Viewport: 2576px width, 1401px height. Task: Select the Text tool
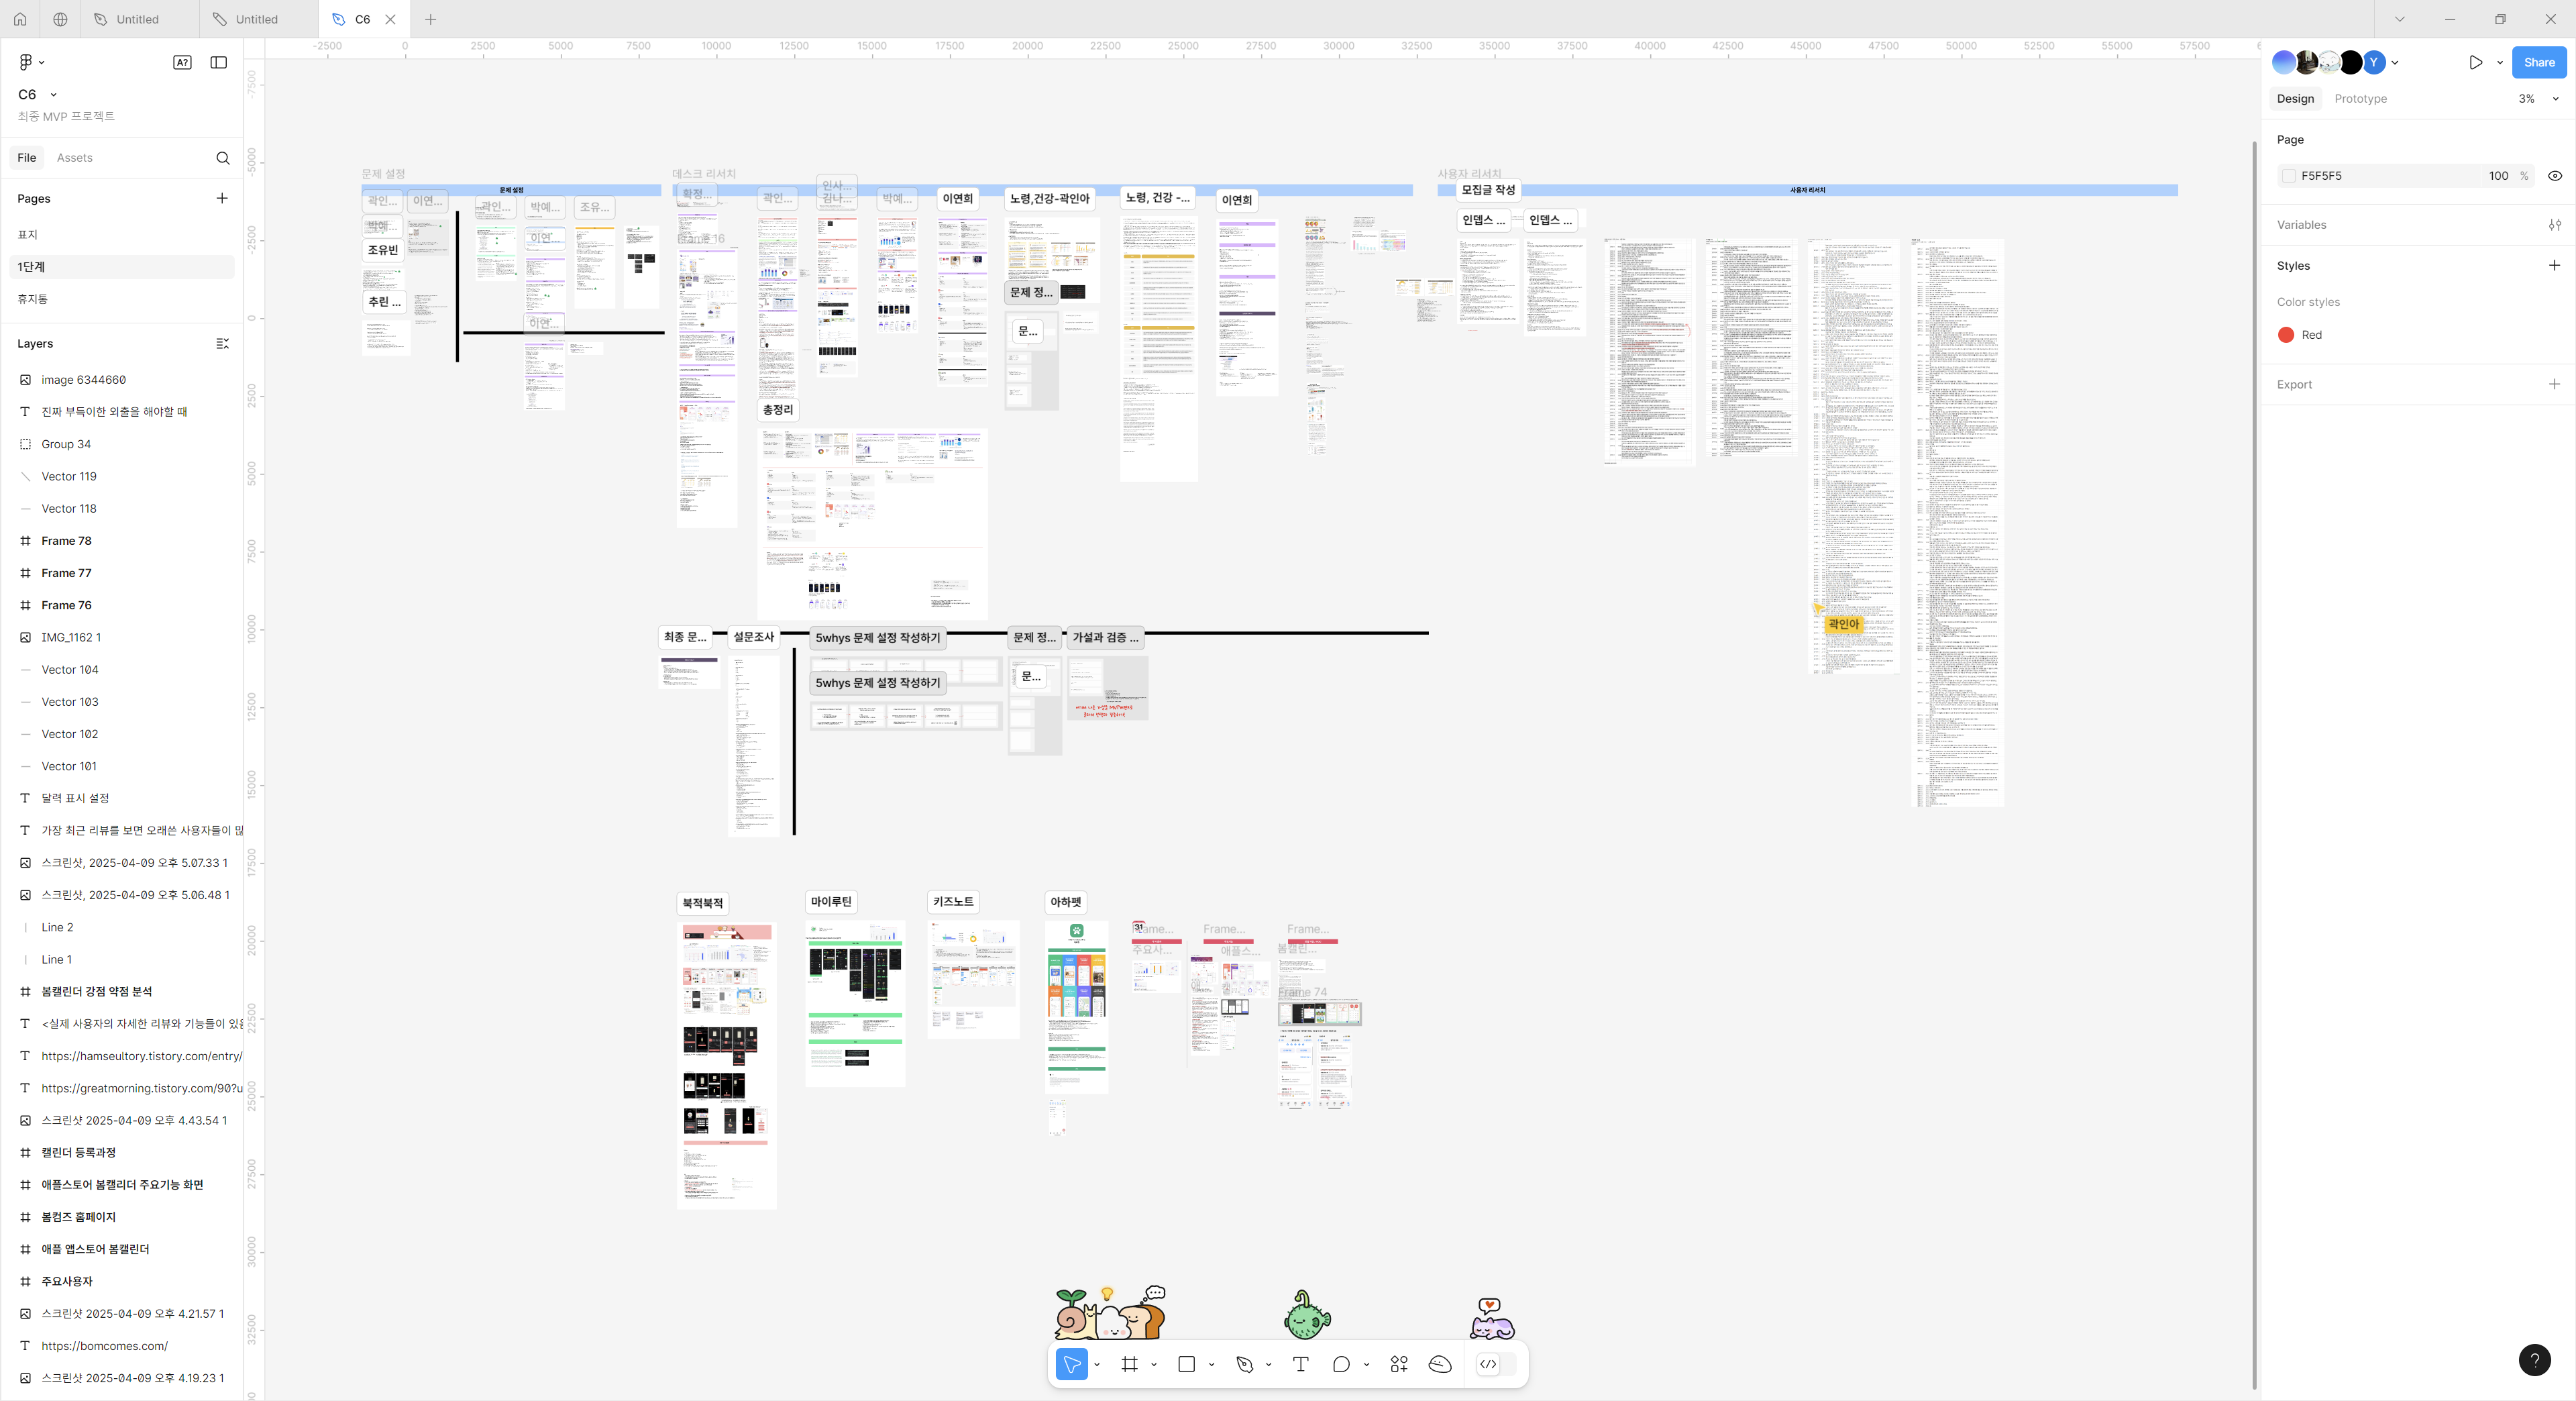tap(1300, 1364)
